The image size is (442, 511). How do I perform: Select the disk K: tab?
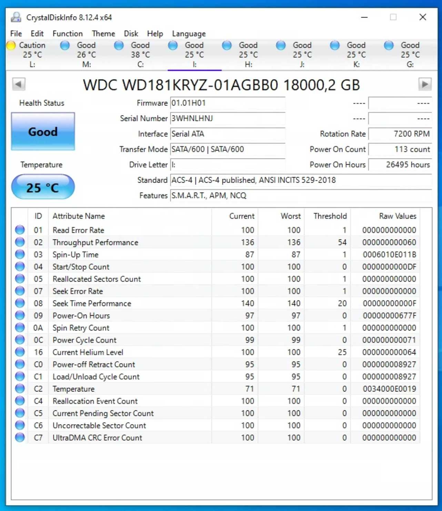(x=356, y=54)
